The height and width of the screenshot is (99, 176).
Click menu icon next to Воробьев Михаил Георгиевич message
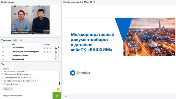(2, 81)
